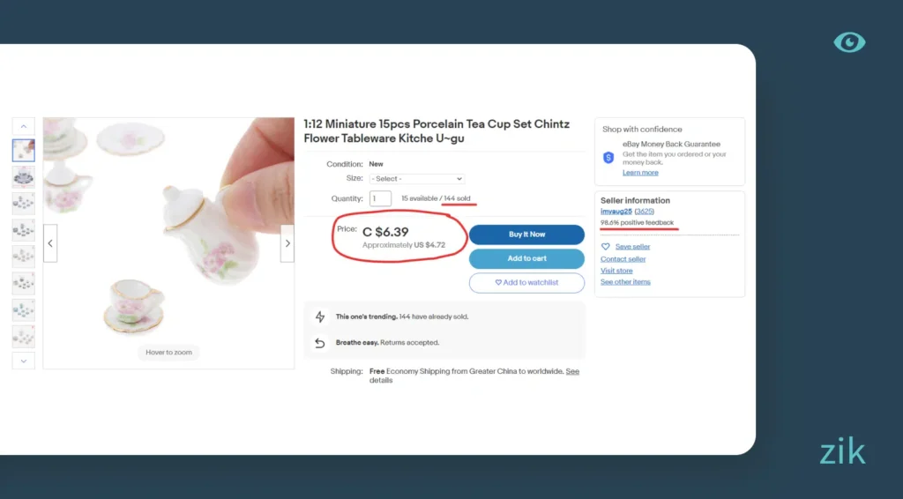Click the returns arrow icon
Viewport: 903px width, 499px height.
(x=320, y=342)
